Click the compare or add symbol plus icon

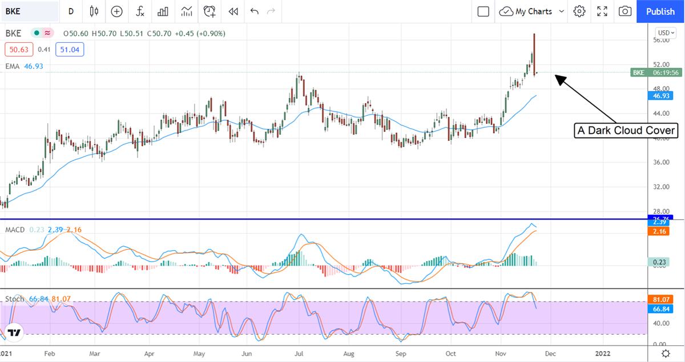pos(117,11)
